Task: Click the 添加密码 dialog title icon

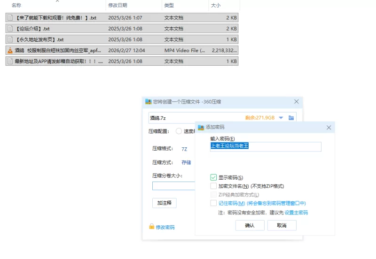Action: [x=201, y=127]
